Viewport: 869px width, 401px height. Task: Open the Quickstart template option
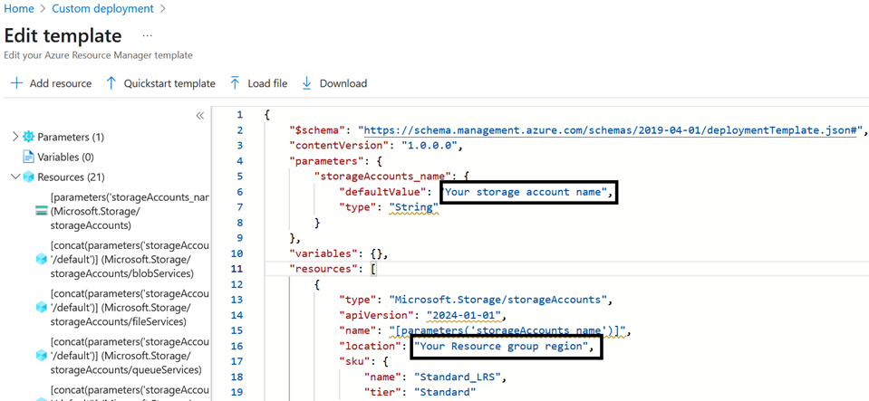coord(169,83)
